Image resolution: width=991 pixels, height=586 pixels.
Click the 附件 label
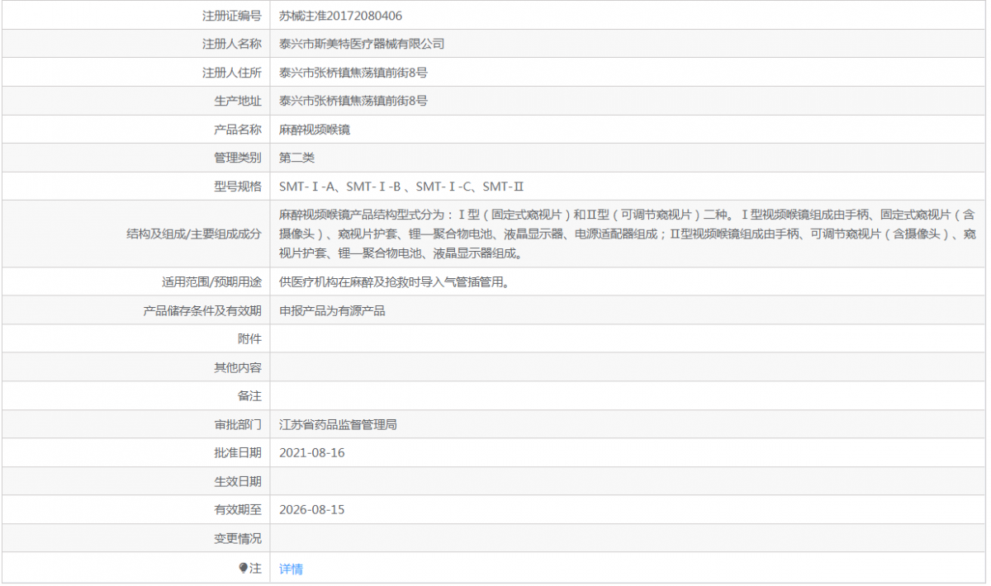249,338
